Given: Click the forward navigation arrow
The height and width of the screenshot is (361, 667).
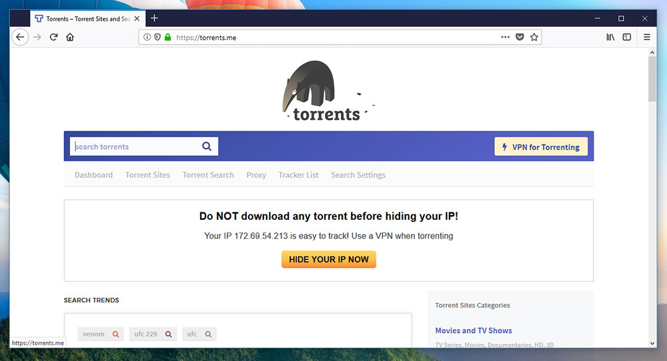Looking at the screenshot, I should point(37,37).
